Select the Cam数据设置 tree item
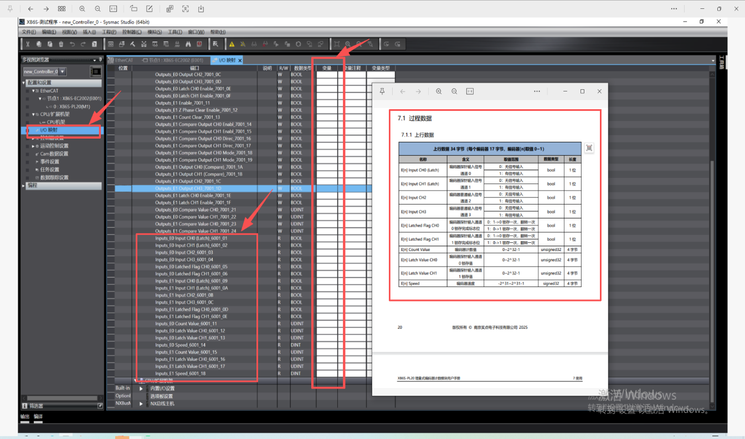The height and width of the screenshot is (439, 745). point(54,154)
